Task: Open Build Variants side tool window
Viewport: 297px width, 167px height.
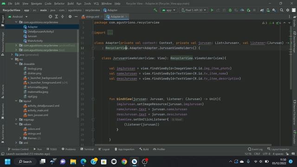Action: [3, 134]
